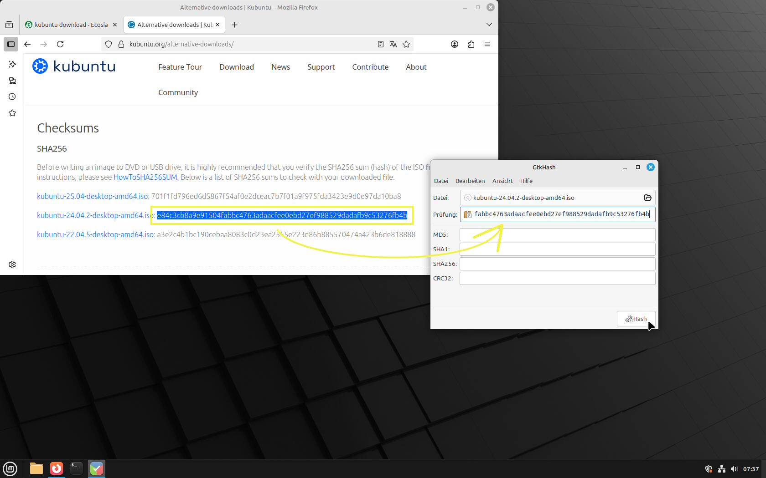766x478 pixels.
Task: Open the About page
Action: (x=416, y=67)
